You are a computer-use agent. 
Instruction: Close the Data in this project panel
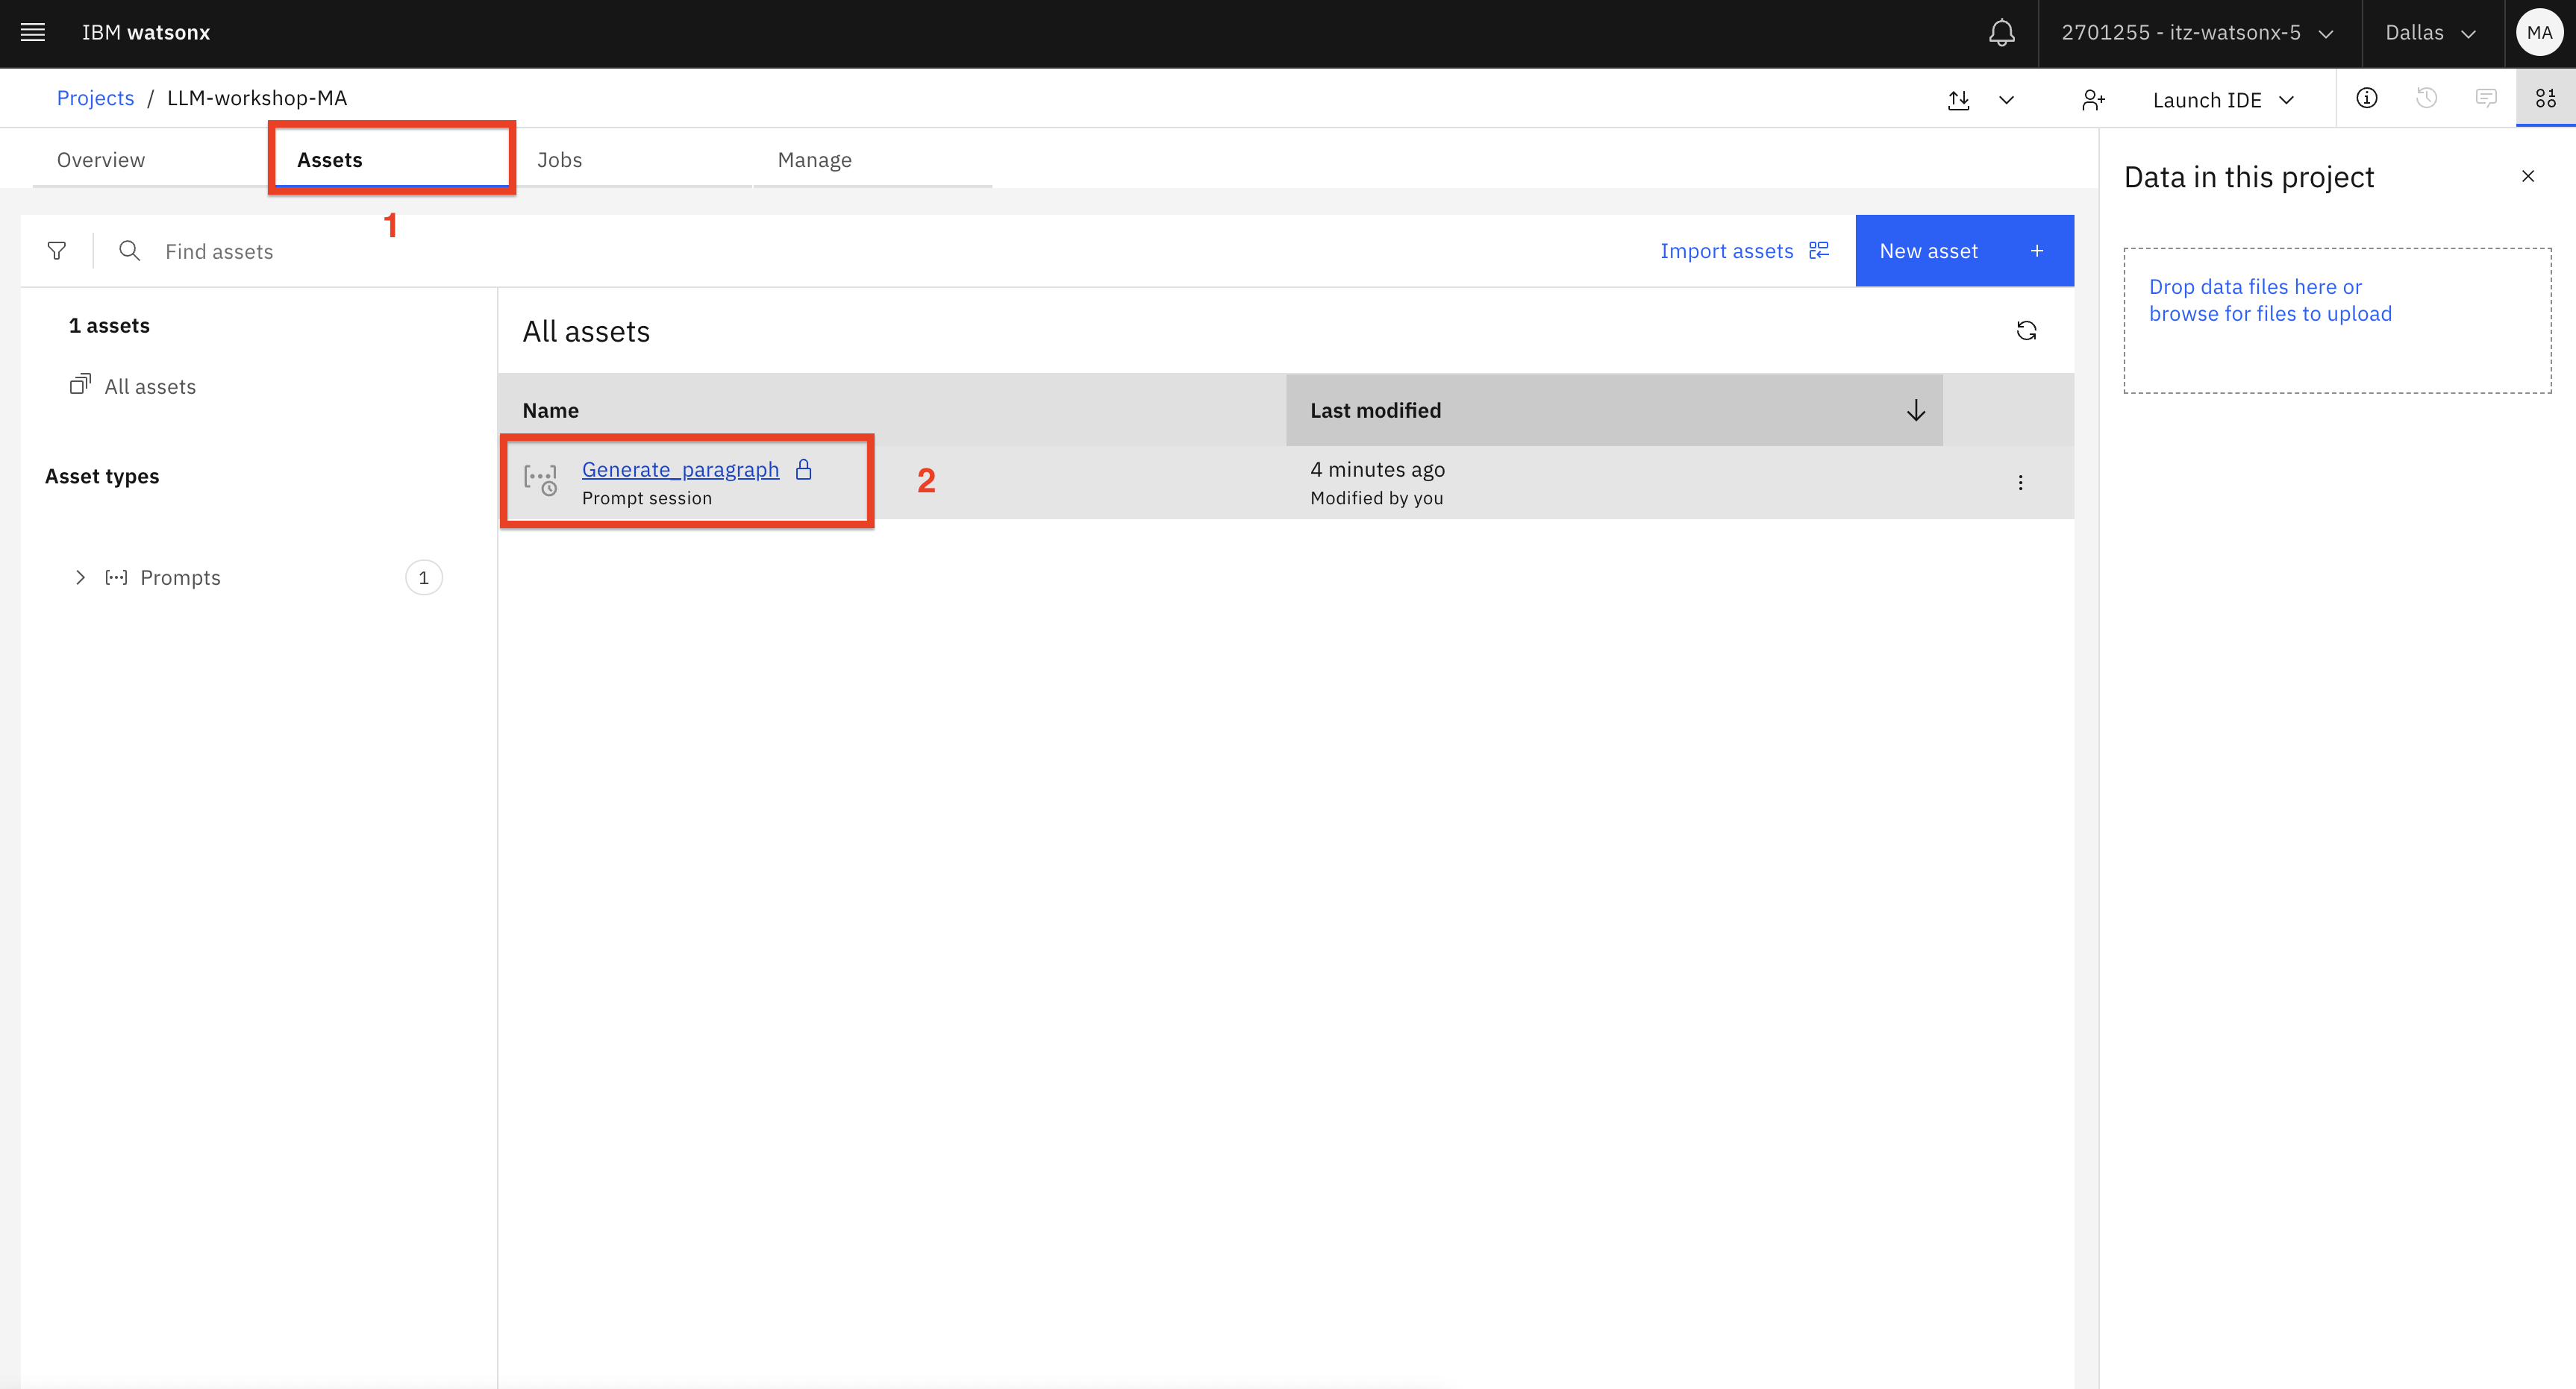click(x=2528, y=176)
